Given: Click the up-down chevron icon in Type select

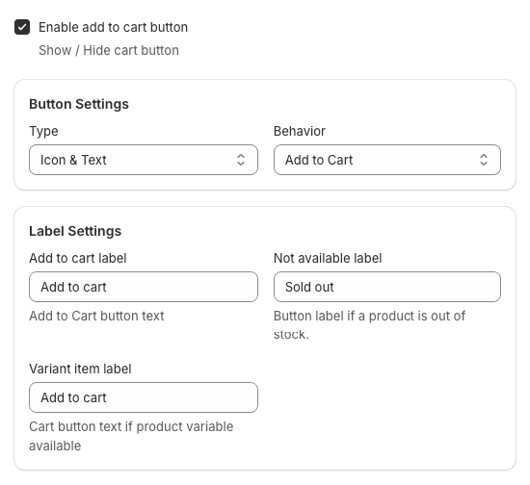Looking at the screenshot, I should tap(241, 160).
